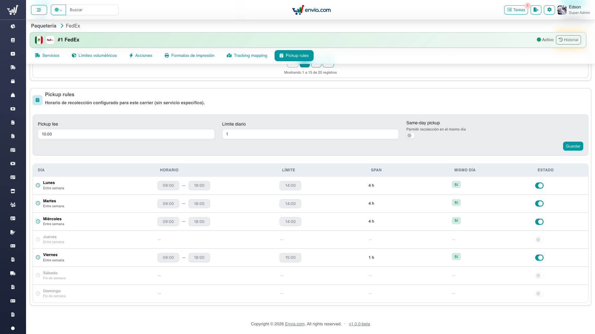Enable the Jueves pickup toggle

tap(539, 240)
